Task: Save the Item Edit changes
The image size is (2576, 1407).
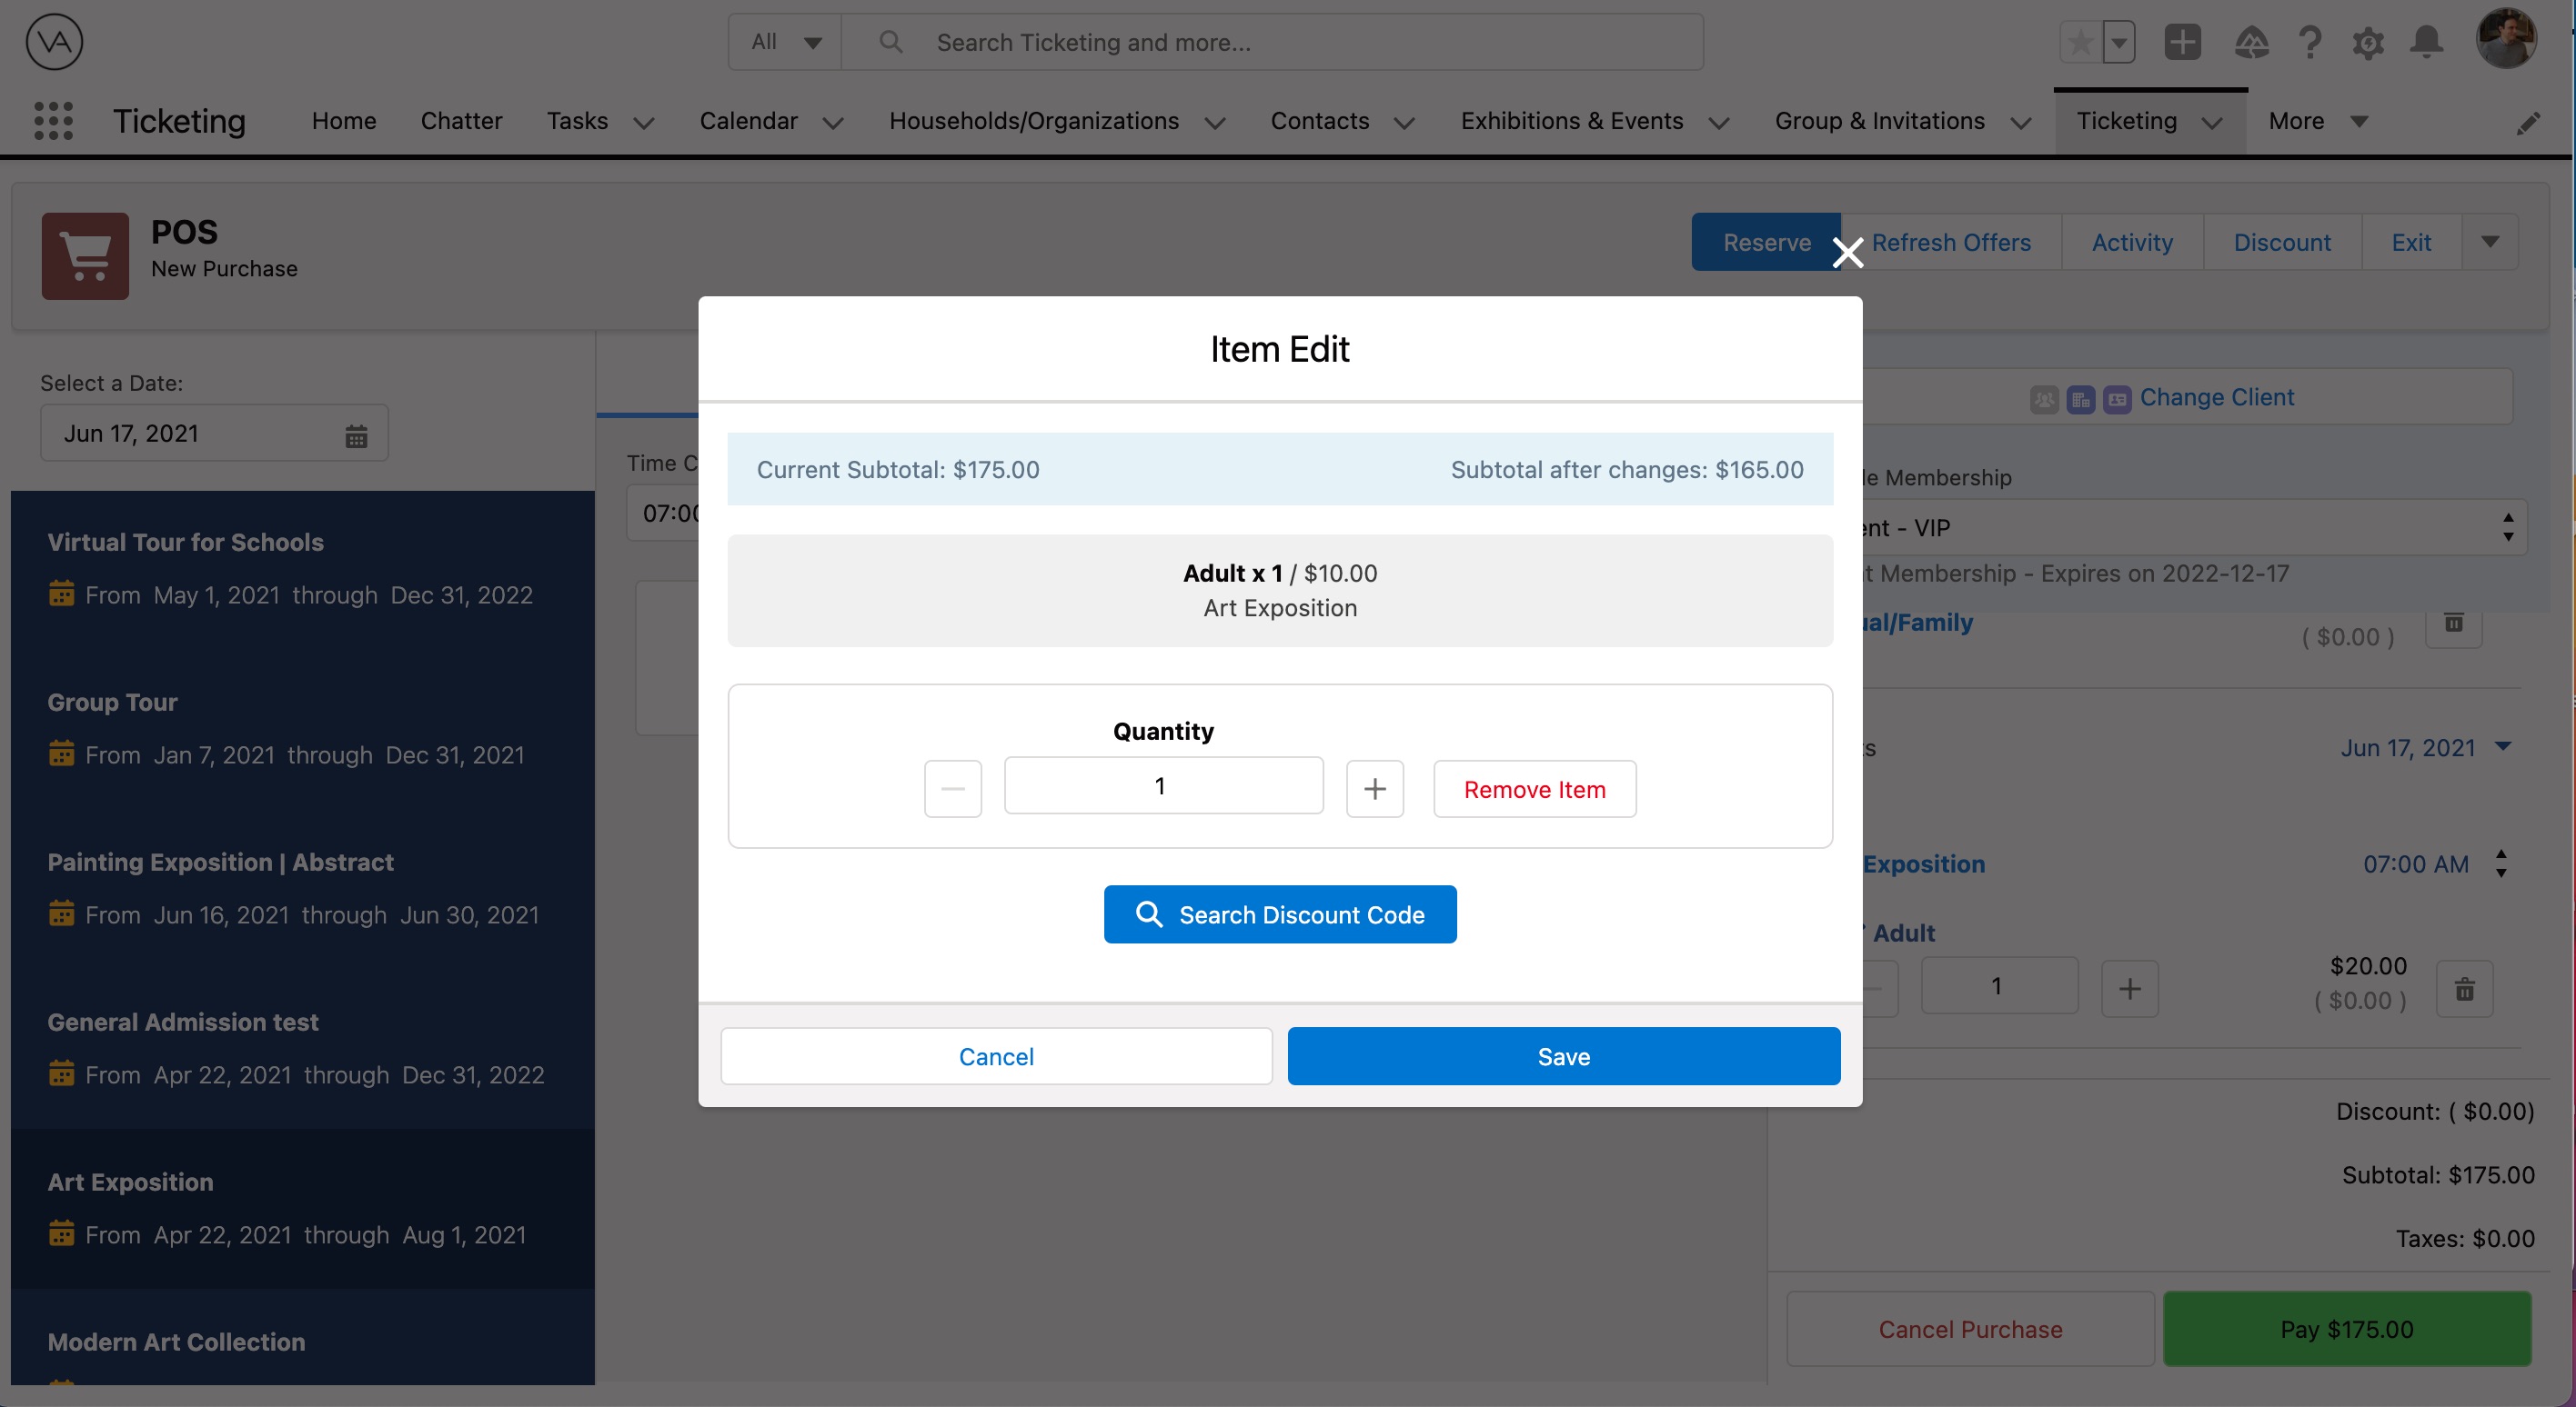Action: point(1563,1055)
